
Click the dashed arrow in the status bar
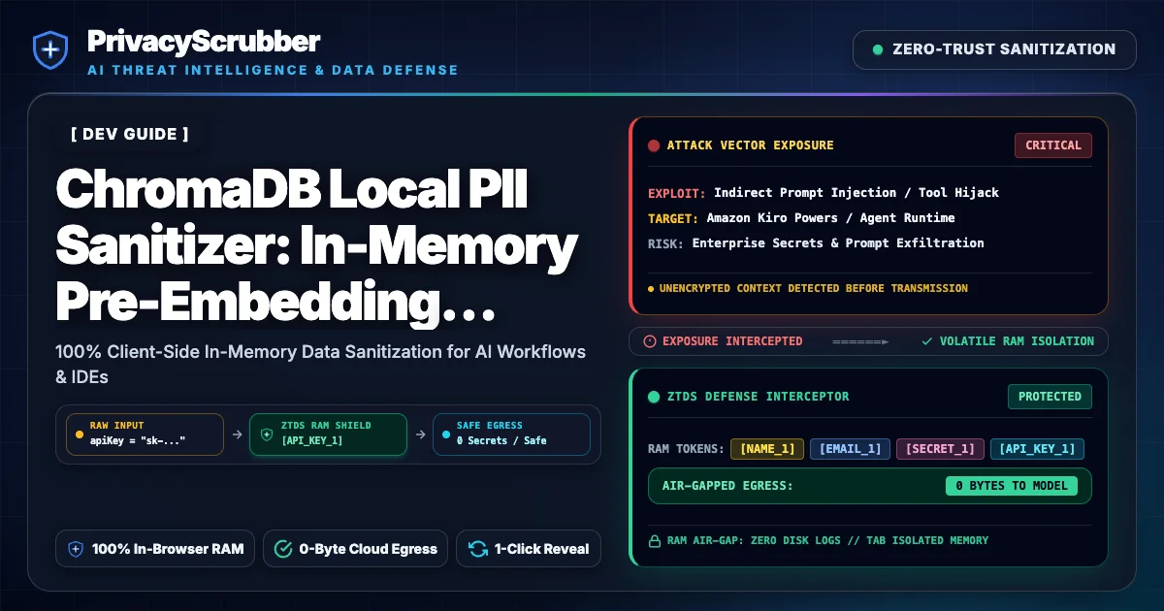click(x=860, y=341)
